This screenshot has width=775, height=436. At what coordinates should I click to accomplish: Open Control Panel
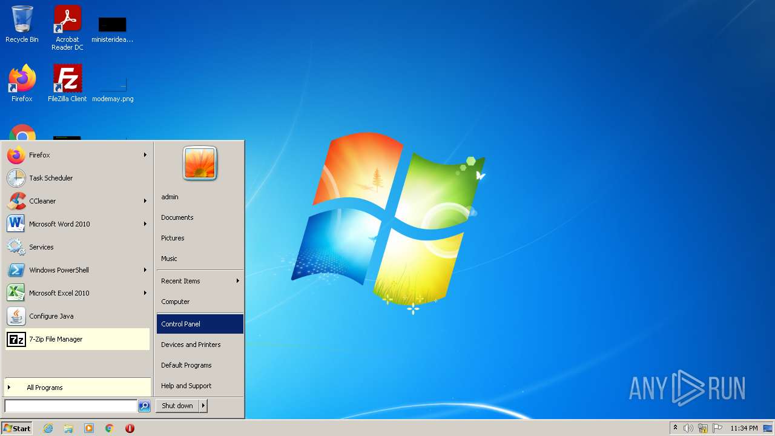pos(200,324)
